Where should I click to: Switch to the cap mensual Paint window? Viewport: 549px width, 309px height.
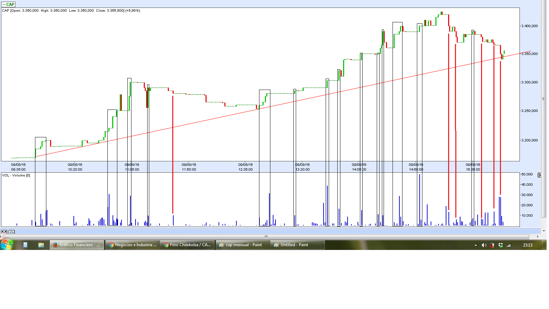pyautogui.click(x=243, y=245)
